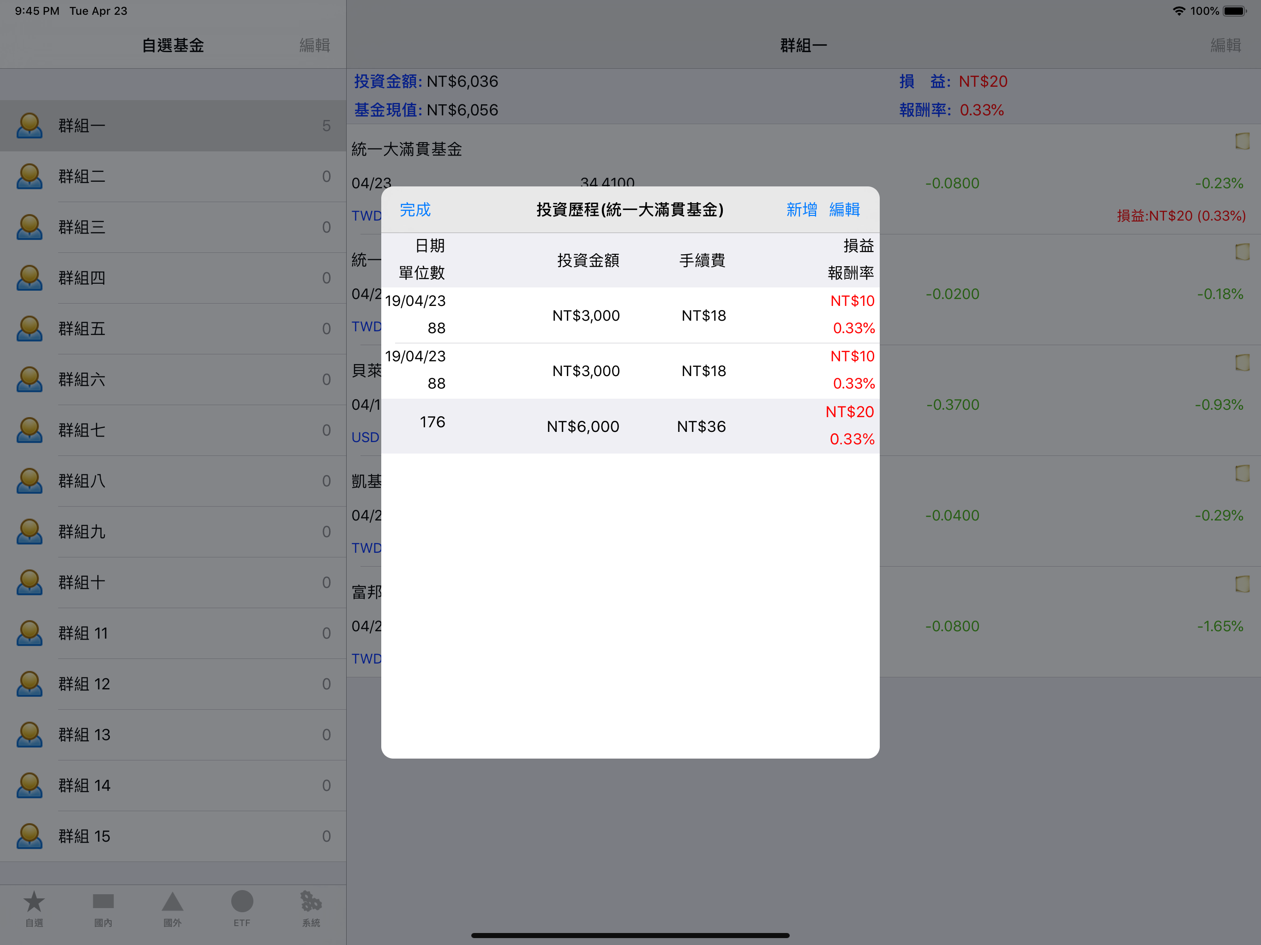Tap the battery status icon
The width and height of the screenshot is (1261, 945).
pos(1235,11)
